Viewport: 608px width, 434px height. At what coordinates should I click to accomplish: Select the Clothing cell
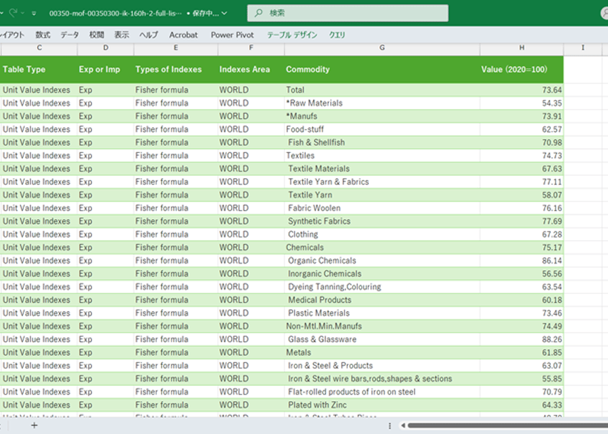[x=382, y=235]
